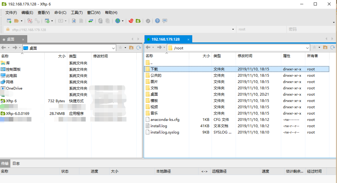Go to the local pane's home folder icon
This screenshot has height=183, width=337.
click(x=131, y=48)
